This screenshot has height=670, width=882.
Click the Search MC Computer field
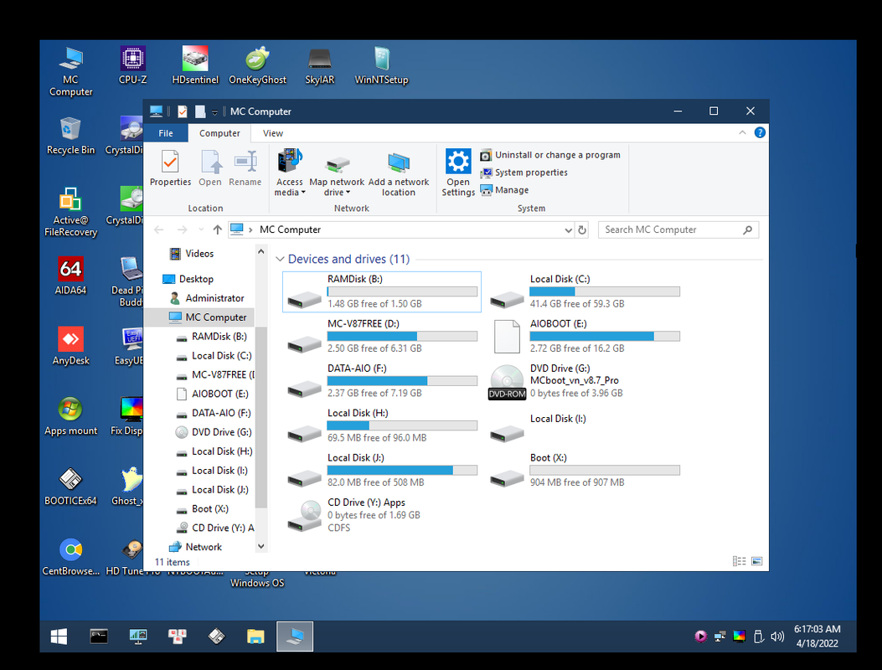(x=678, y=229)
